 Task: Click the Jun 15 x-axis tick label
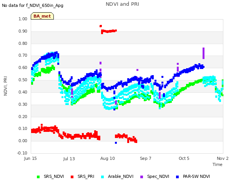point(30,158)
